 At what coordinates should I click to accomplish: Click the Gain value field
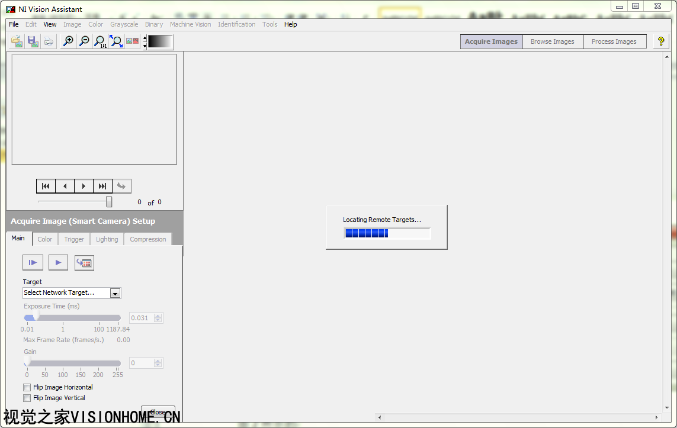(142, 363)
